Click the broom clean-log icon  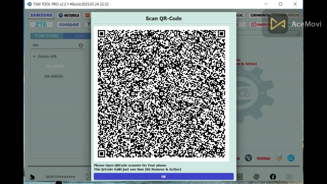tap(279, 158)
